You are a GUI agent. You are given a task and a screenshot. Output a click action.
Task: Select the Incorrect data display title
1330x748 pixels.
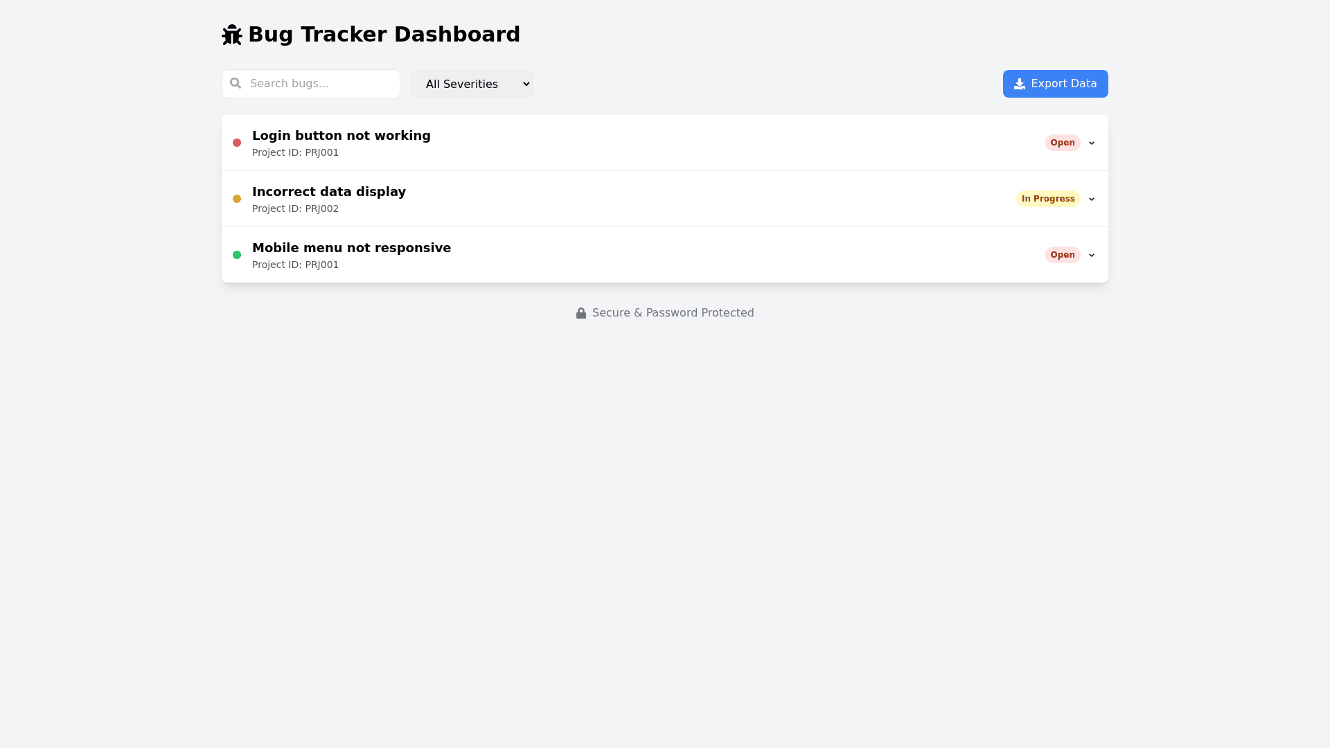pyautogui.click(x=329, y=192)
